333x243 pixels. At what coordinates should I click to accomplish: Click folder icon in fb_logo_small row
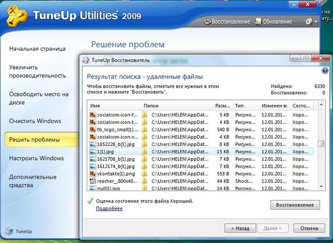click(144, 130)
